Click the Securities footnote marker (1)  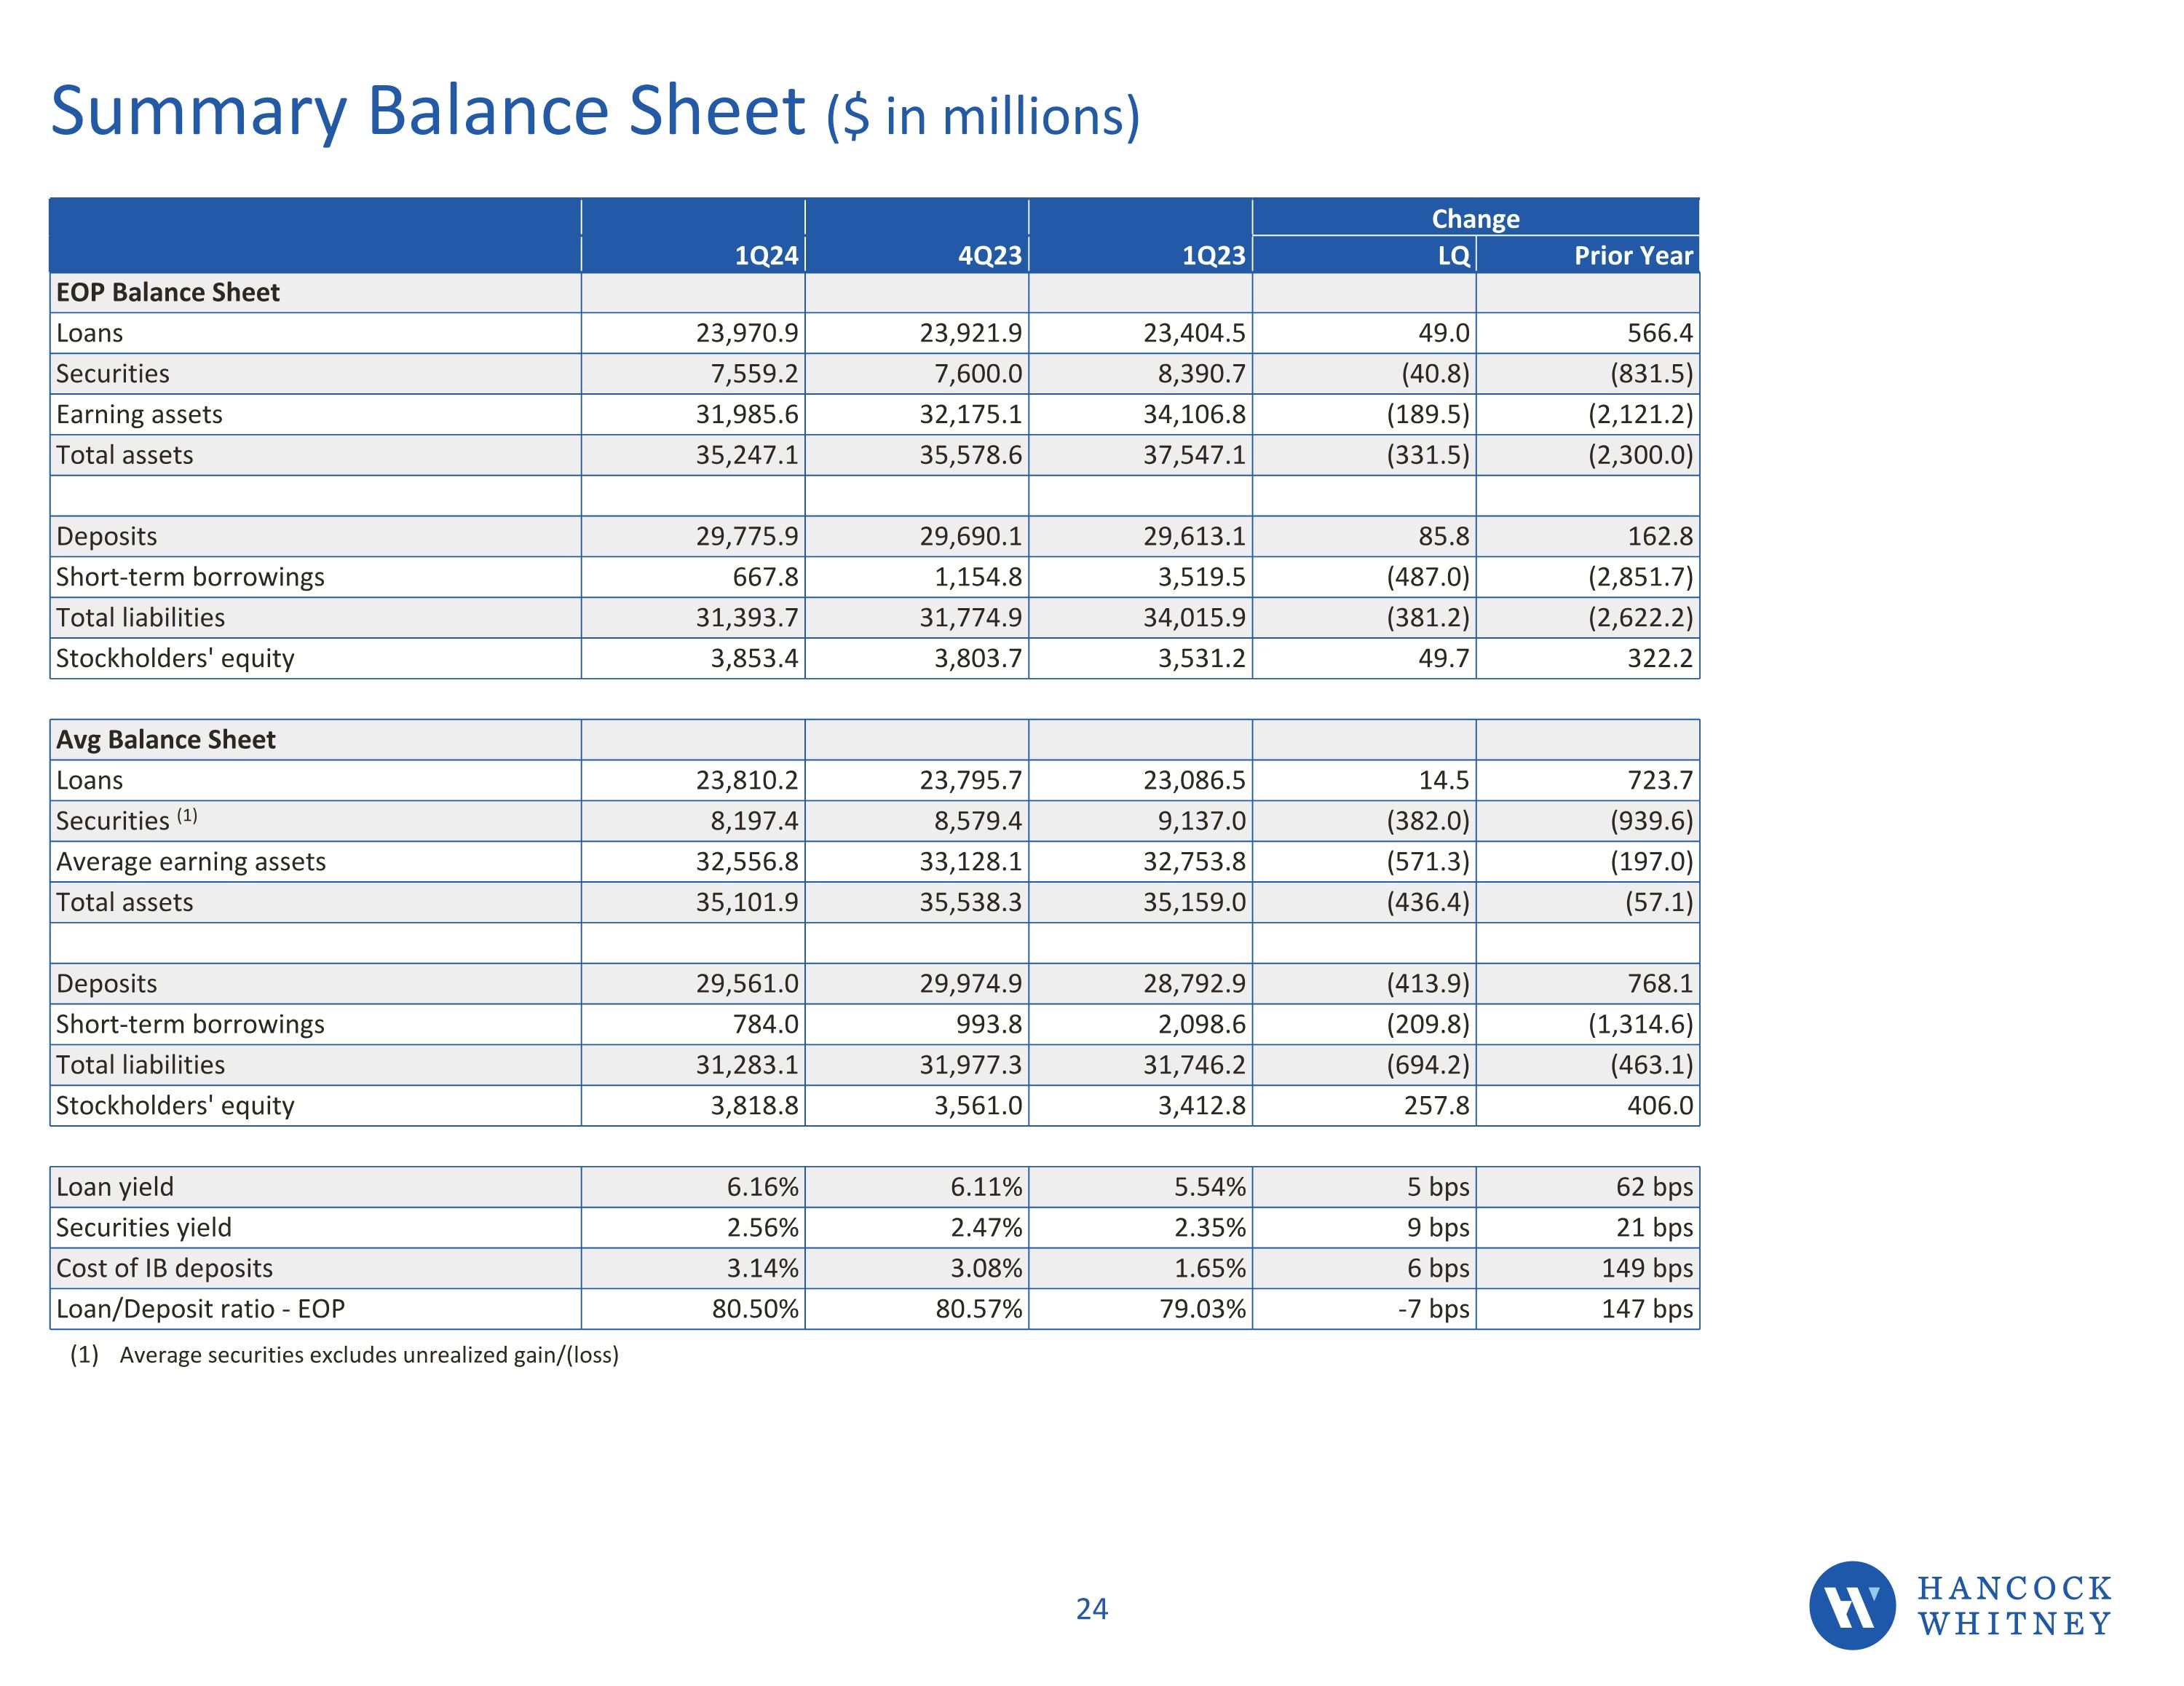187,816
